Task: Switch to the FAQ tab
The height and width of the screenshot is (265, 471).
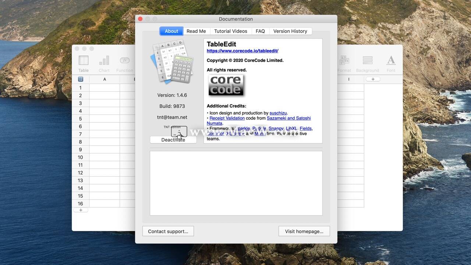Action: tap(260, 31)
